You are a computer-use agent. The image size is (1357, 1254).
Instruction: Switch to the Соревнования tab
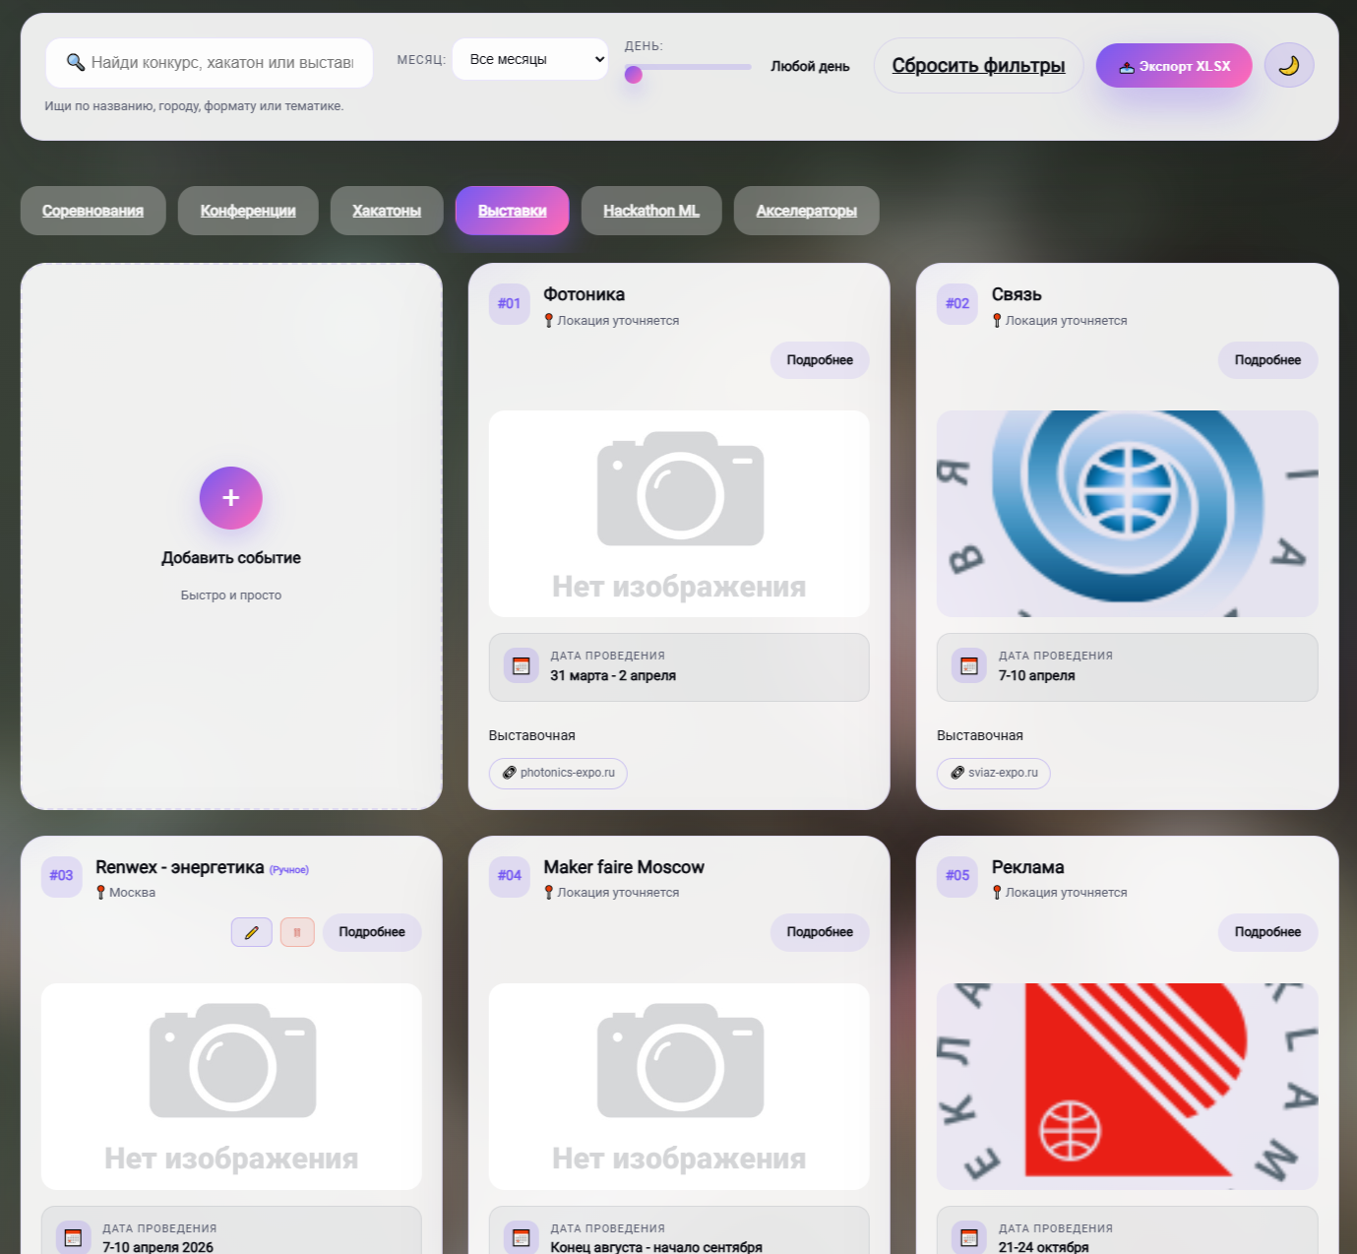(93, 211)
